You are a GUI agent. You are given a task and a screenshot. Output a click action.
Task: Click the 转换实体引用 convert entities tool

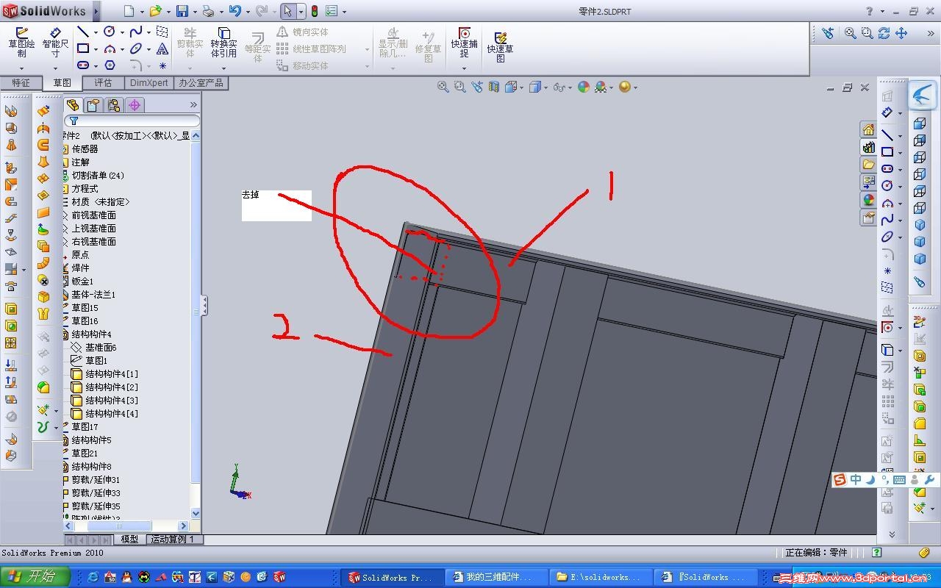pyautogui.click(x=224, y=43)
